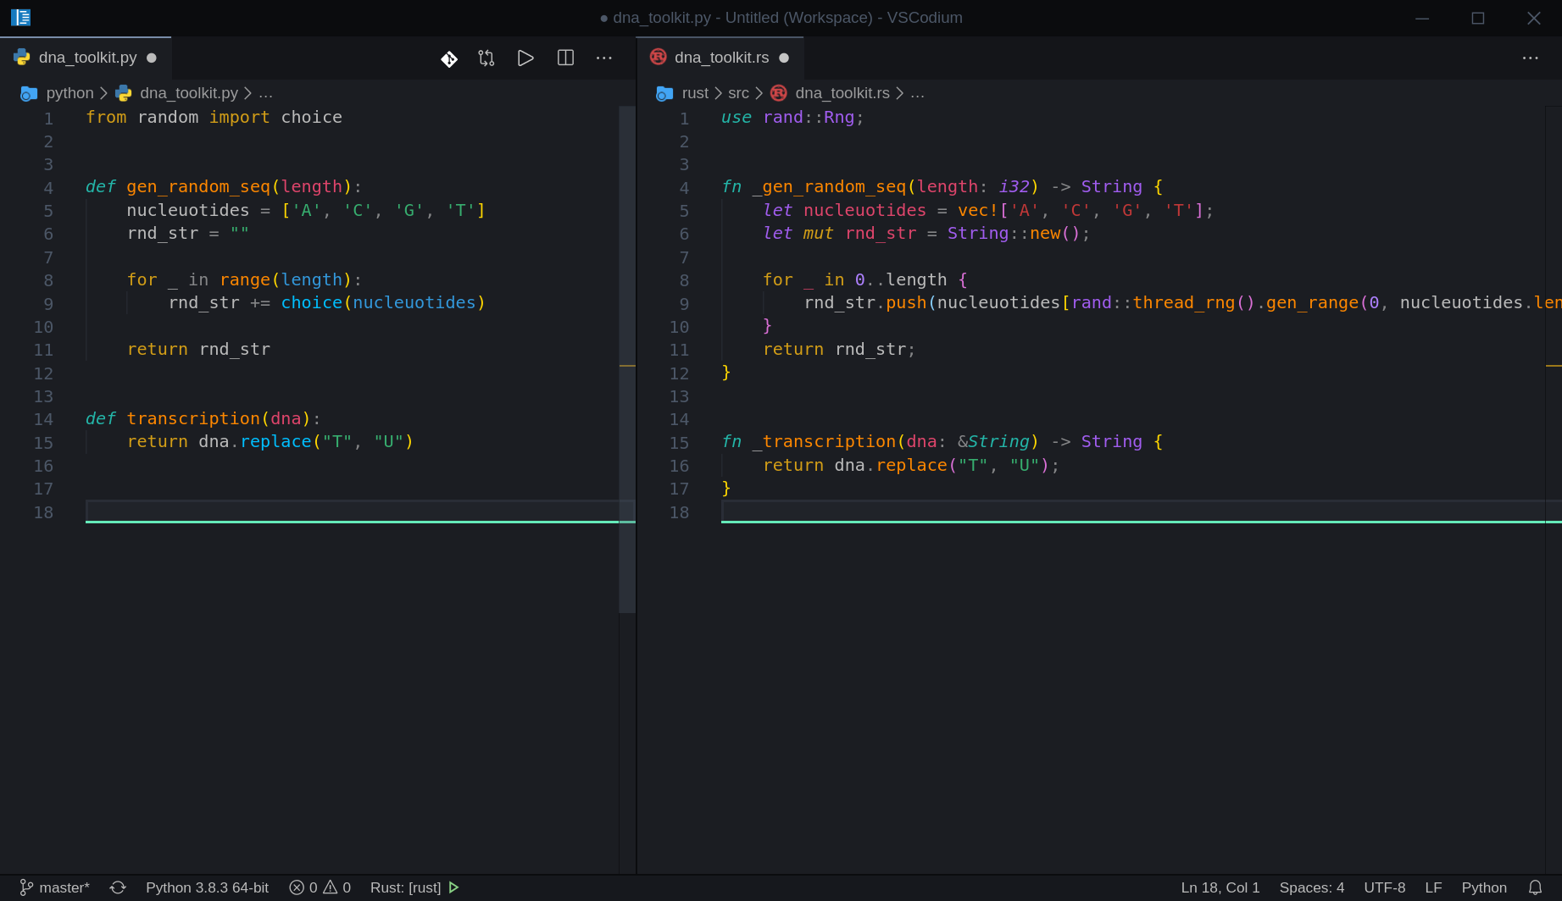Click 'gen_random_seq' function name in Python code
The image size is (1562, 901).
[198, 187]
